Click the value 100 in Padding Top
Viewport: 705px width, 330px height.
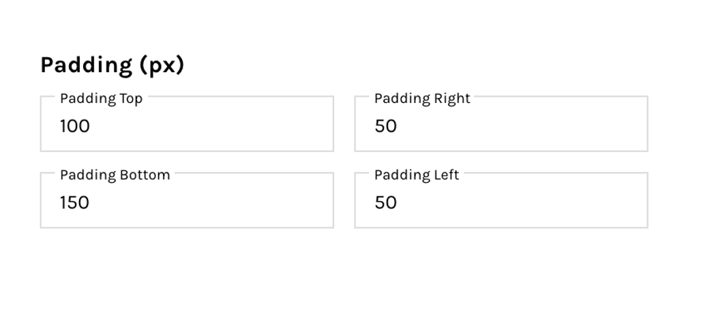click(75, 126)
